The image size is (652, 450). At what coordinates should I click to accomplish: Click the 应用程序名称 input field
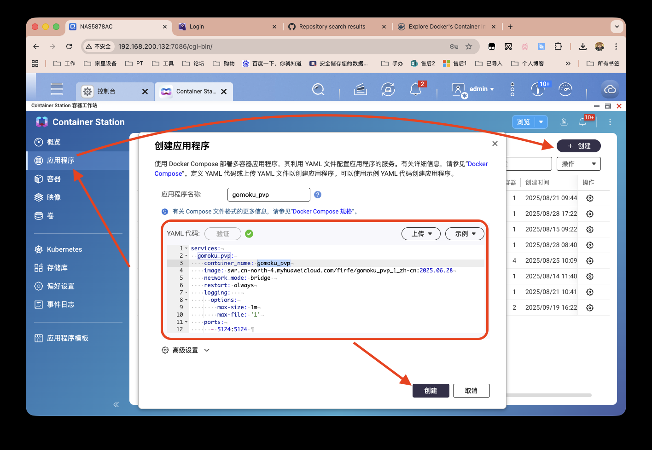(268, 194)
